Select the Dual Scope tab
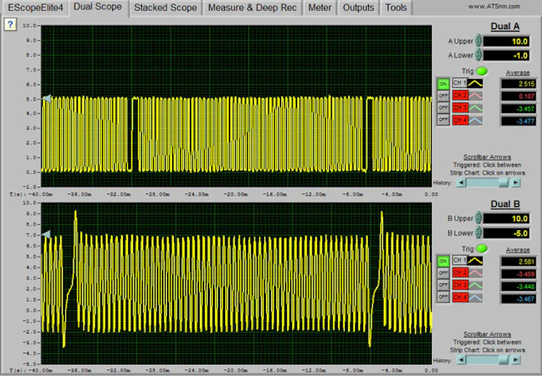Viewport: 542px width, 376px height. [x=98, y=7]
